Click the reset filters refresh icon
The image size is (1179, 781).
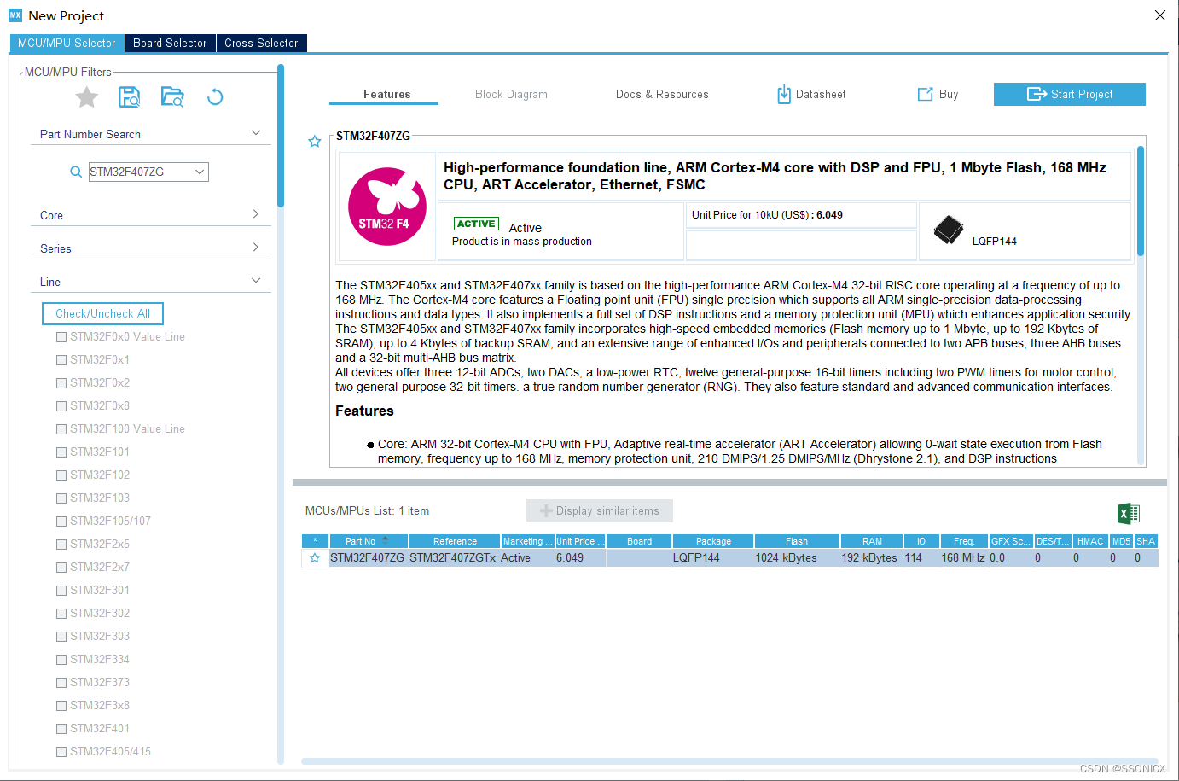point(215,97)
